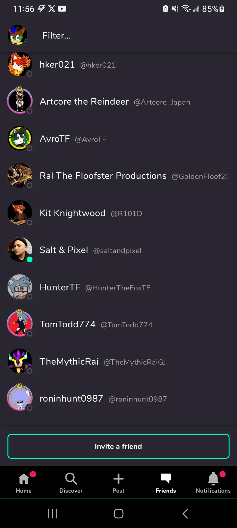The image size is (237, 528).
Task: Type in the Filter search field
Action: coord(132,36)
